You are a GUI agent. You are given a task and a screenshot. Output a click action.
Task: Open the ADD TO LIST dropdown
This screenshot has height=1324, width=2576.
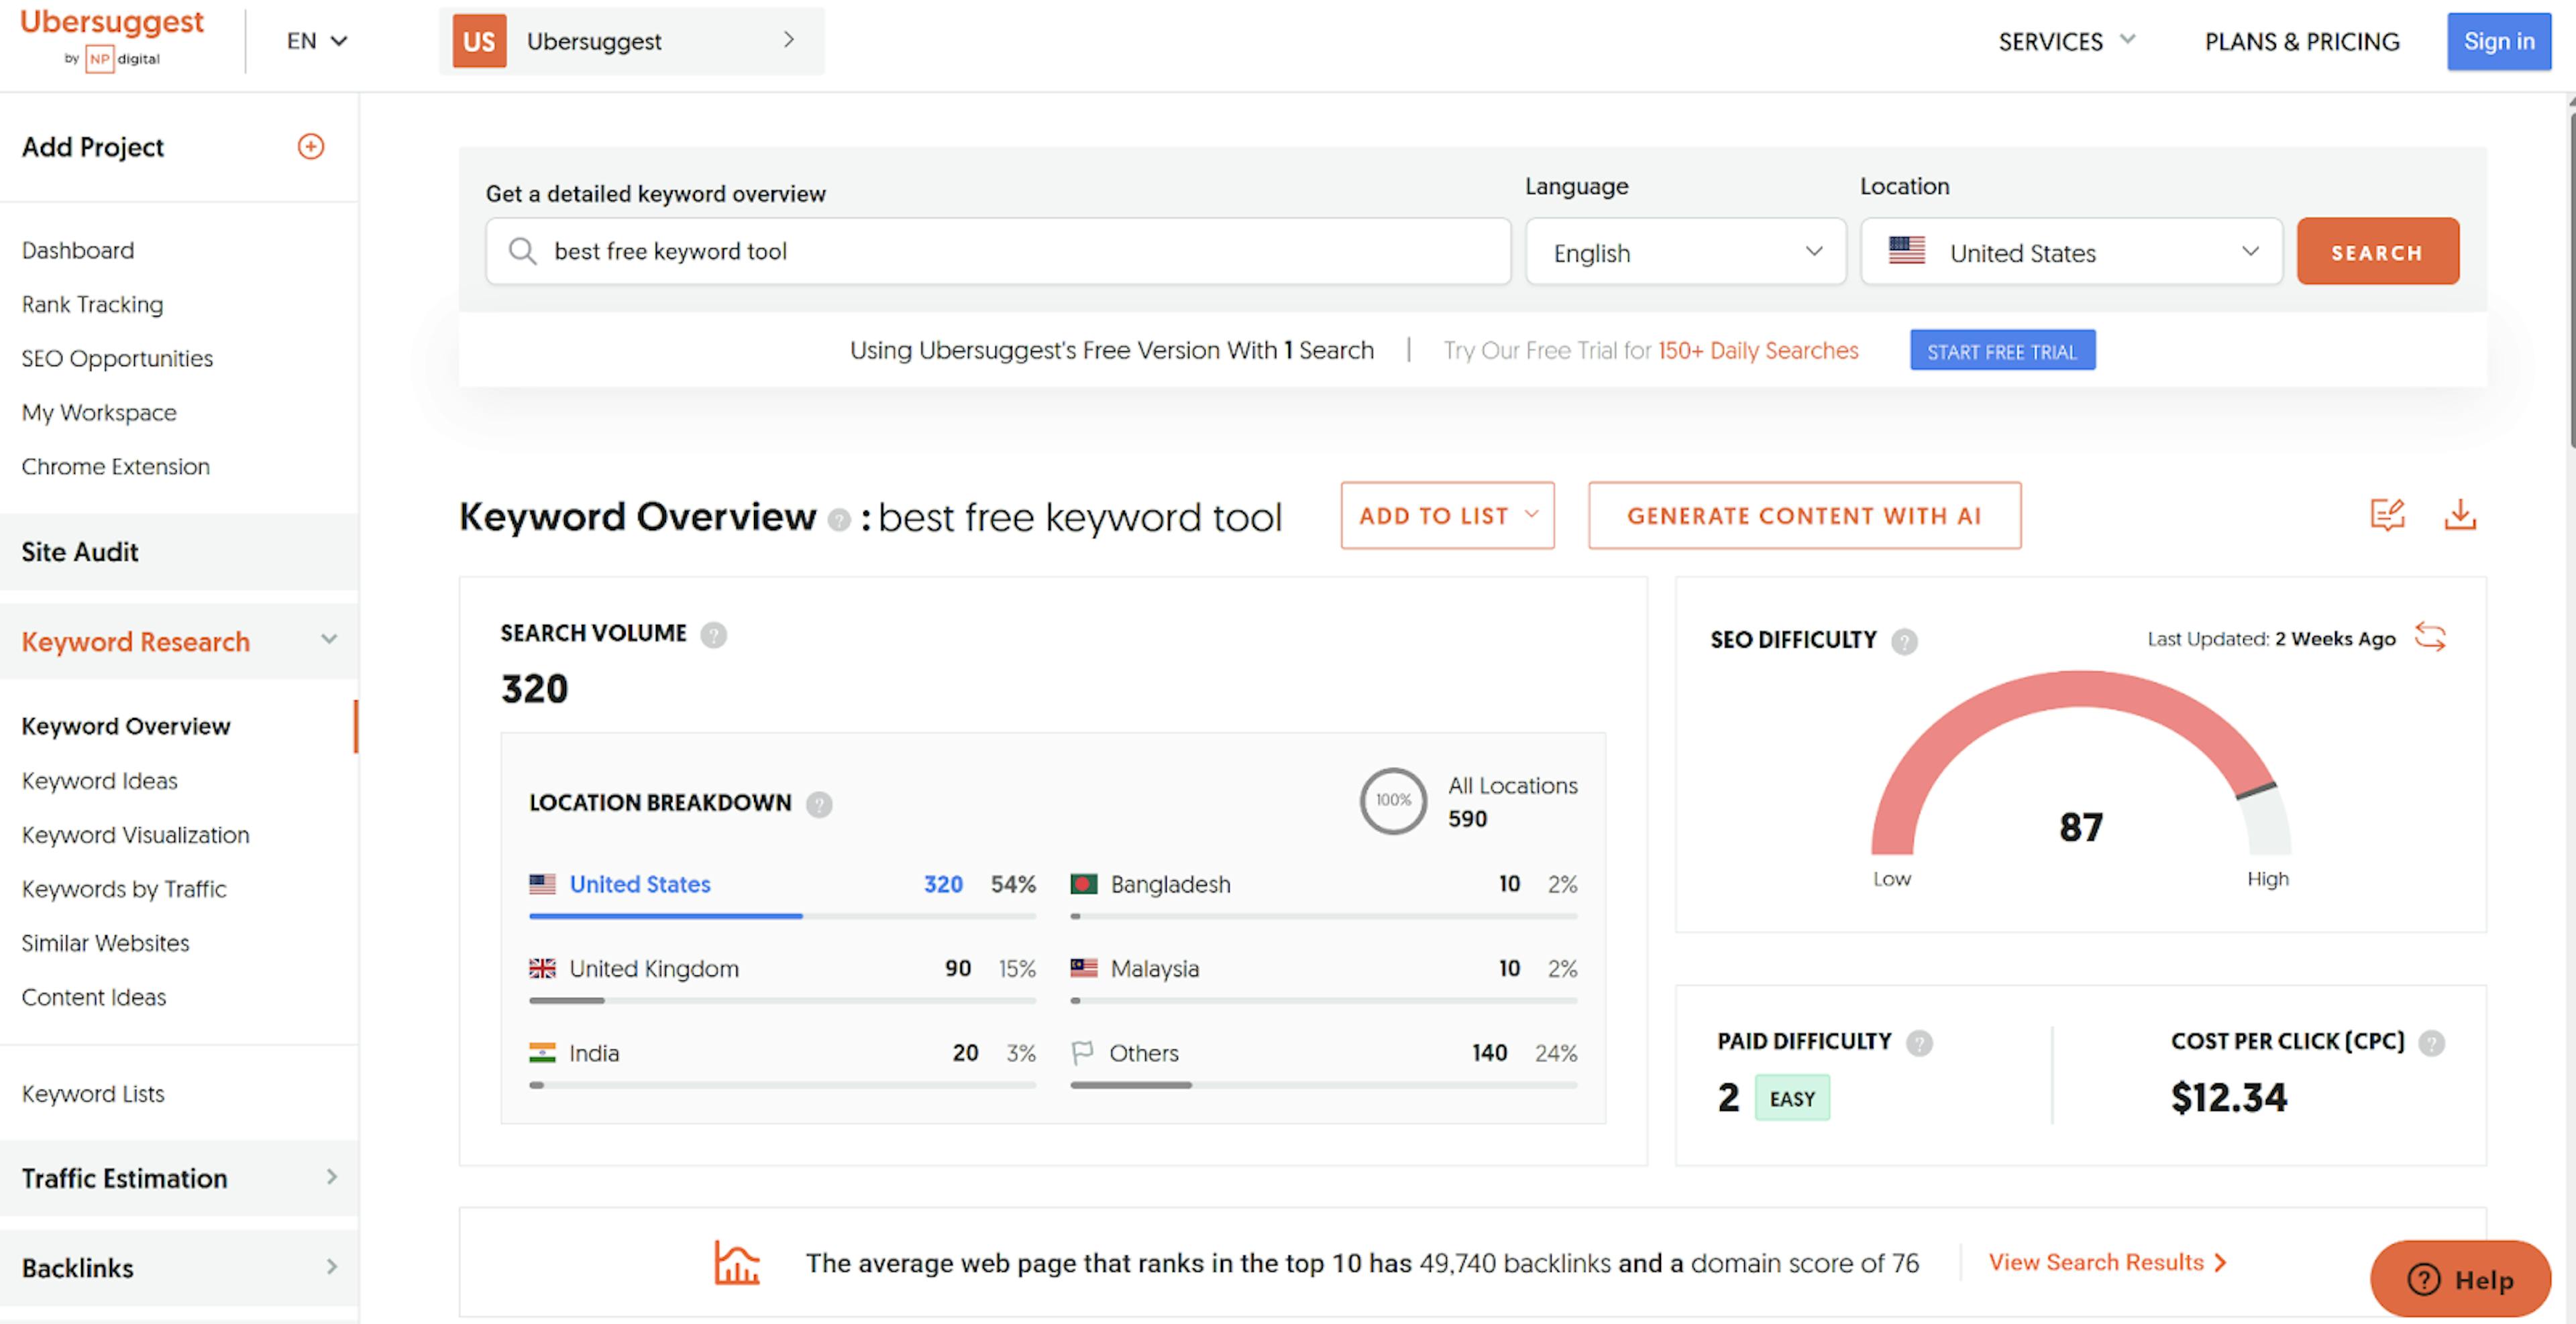coord(1447,516)
